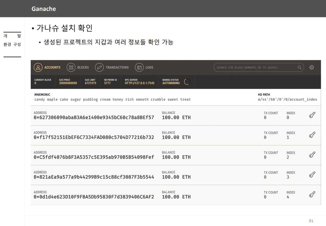
Task: Open the Transactions tab
Action: 112,67
